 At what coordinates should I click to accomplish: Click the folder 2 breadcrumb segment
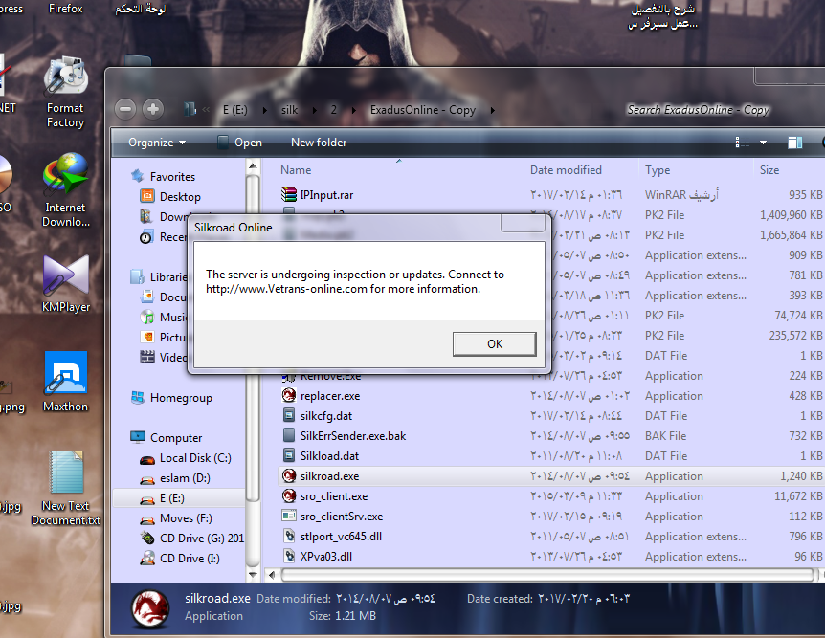point(334,110)
